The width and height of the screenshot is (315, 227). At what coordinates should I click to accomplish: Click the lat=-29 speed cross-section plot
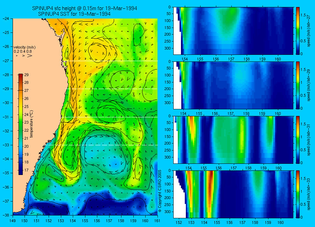[233, 85]
